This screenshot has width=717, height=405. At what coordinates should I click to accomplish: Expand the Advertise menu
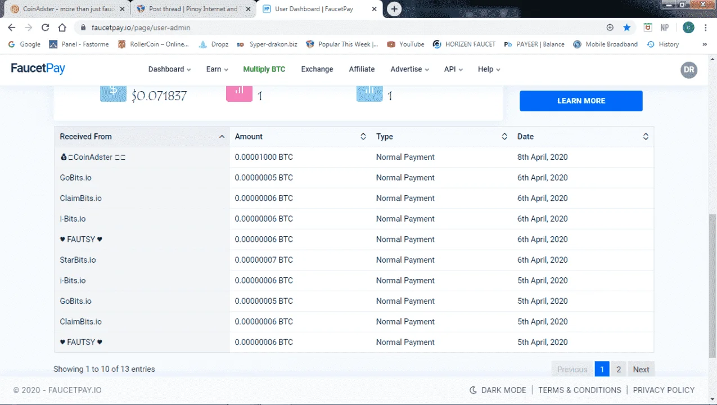click(x=410, y=69)
